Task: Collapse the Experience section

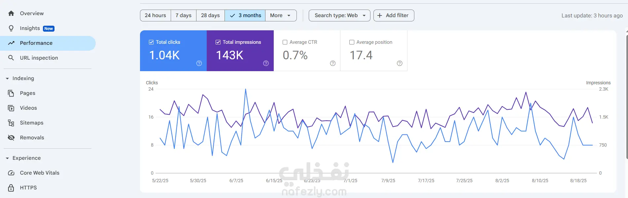Action: 7,158
